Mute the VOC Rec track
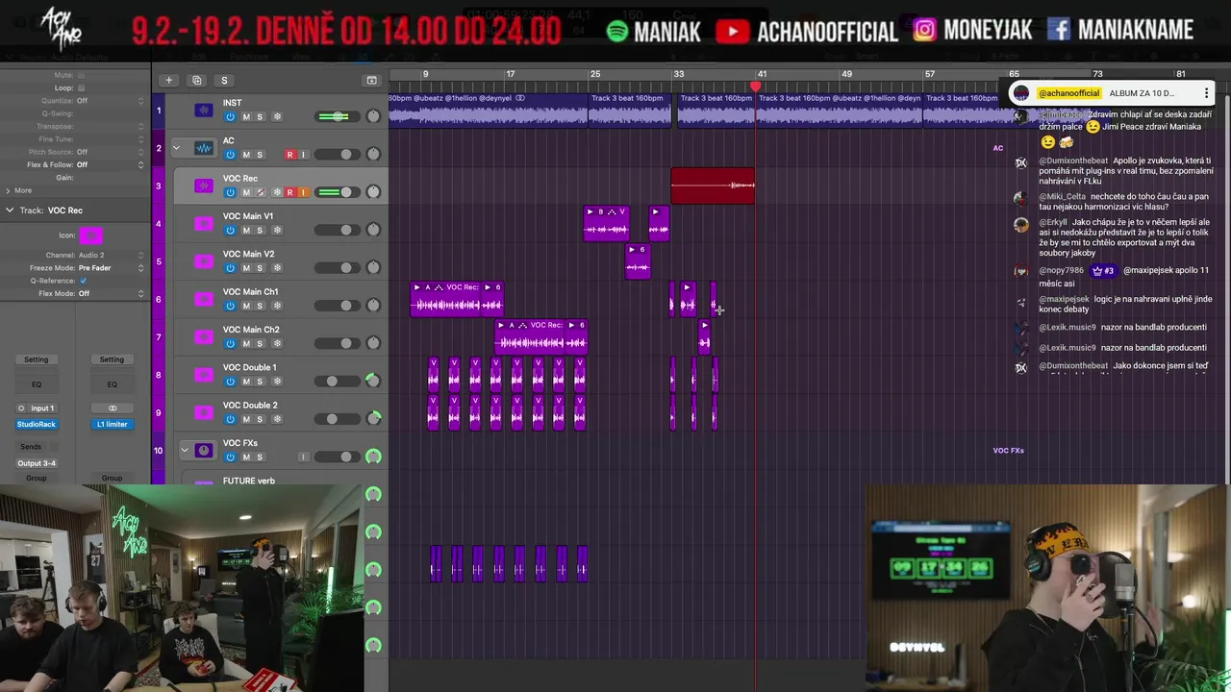 point(246,192)
